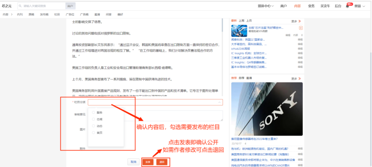The height and width of the screenshot is (167, 372).
Task: Click the orange 文 badge icon on first article
Action: click(x=300, y=28)
